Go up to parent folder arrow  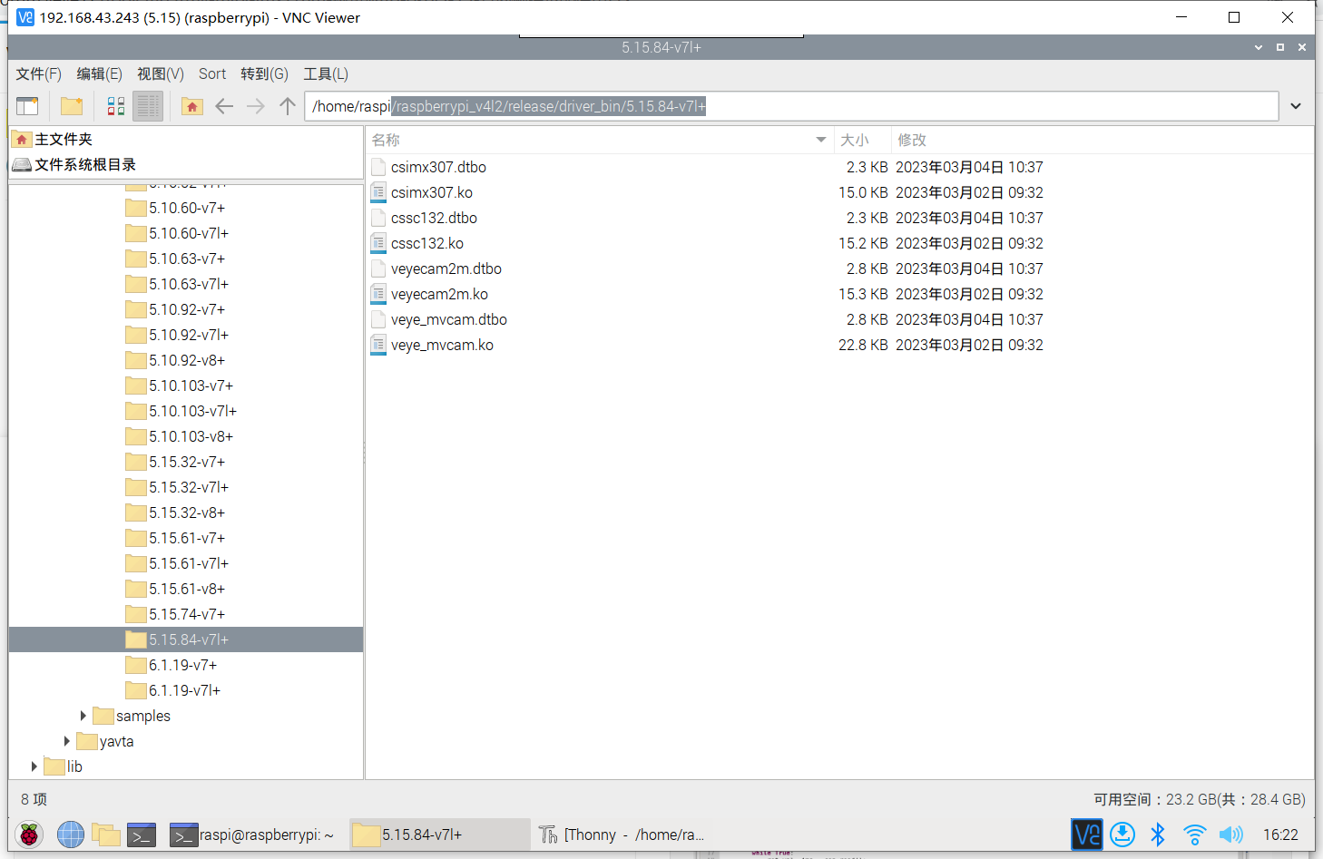point(288,106)
